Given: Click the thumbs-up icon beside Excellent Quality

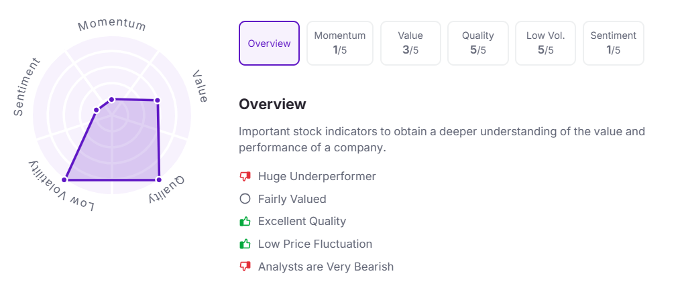Looking at the screenshot, I should click(x=245, y=221).
